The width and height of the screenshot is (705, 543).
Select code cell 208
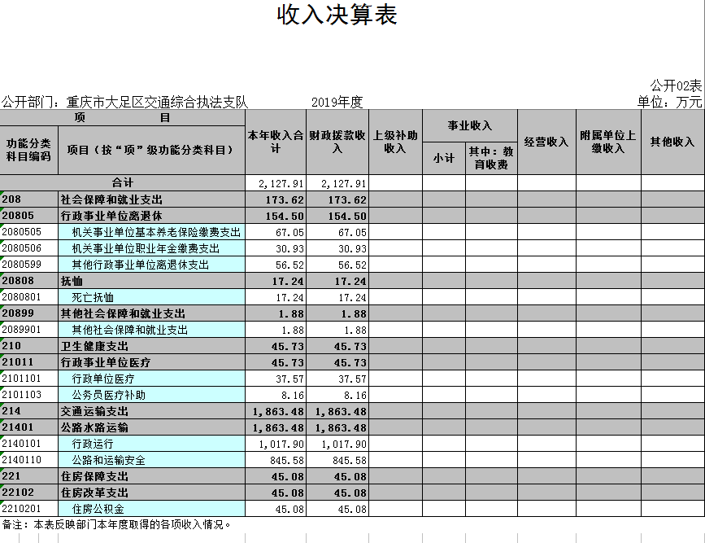click(29, 199)
